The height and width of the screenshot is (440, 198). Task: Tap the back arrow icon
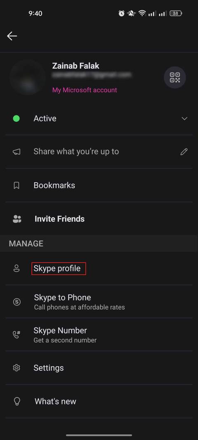pos(12,36)
